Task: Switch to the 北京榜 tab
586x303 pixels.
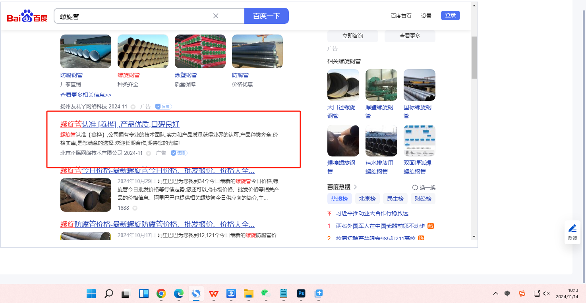Action: (367, 199)
